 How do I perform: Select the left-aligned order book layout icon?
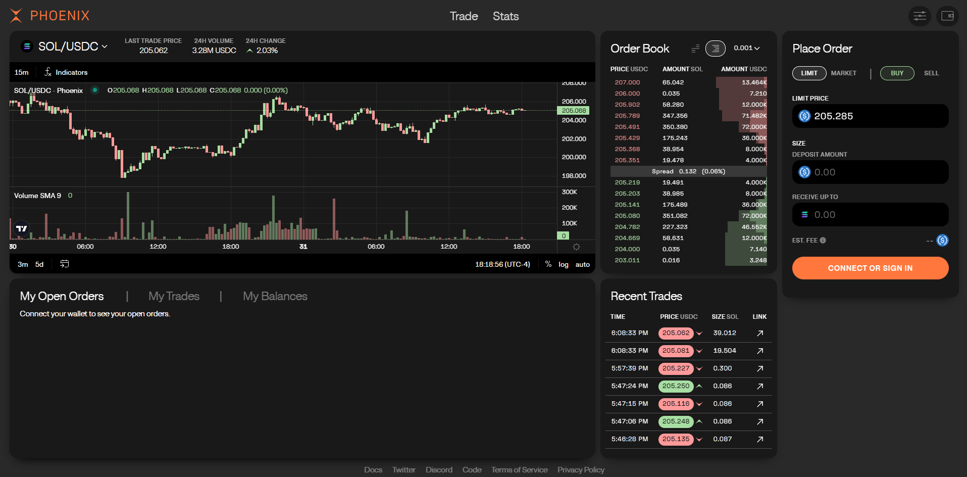[x=695, y=49]
